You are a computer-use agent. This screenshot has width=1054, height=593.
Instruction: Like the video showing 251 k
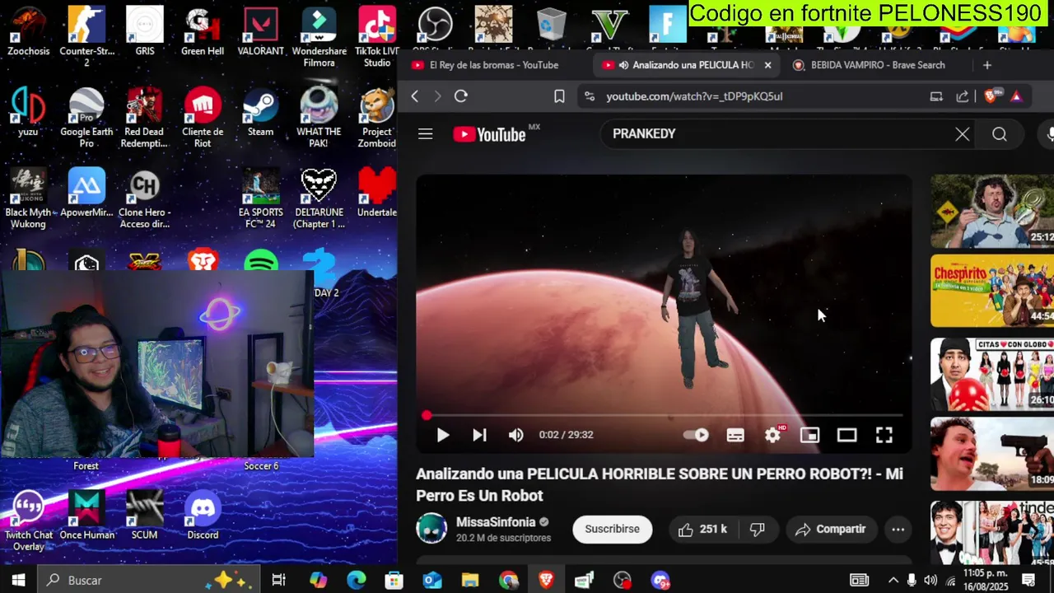[702, 530]
